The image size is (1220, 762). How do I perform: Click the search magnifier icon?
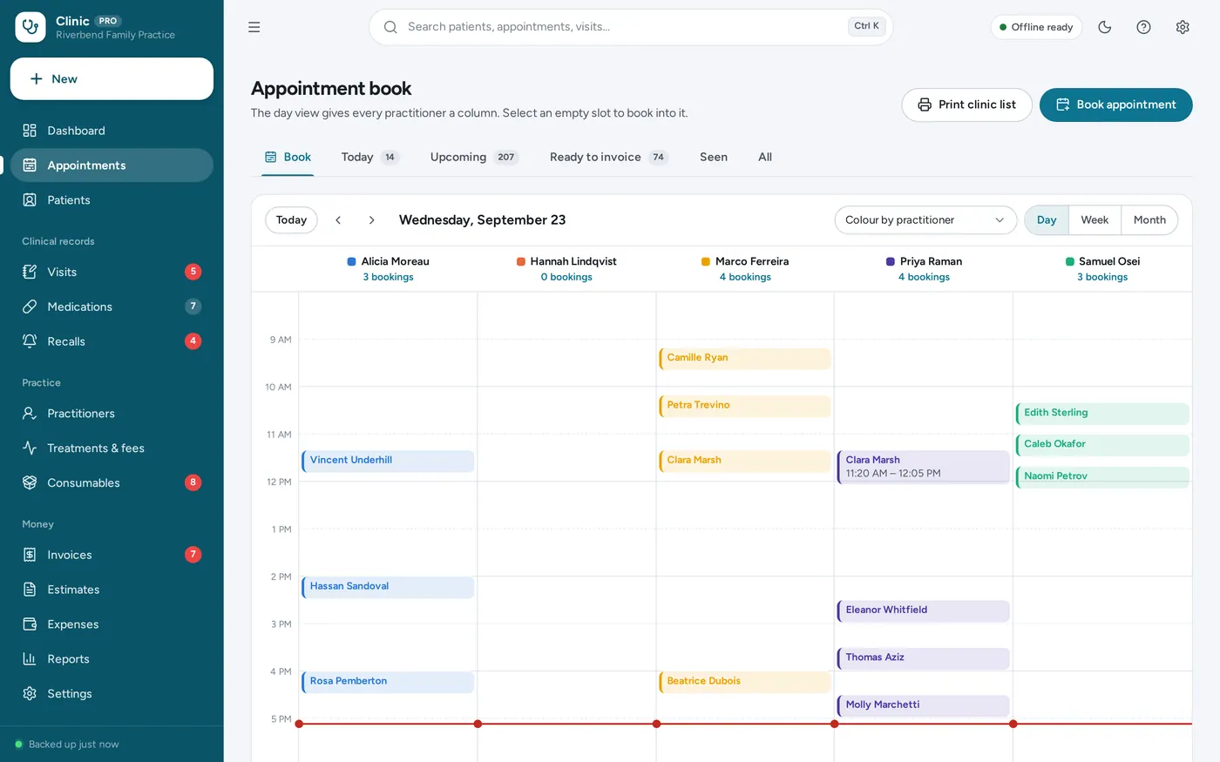(390, 27)
